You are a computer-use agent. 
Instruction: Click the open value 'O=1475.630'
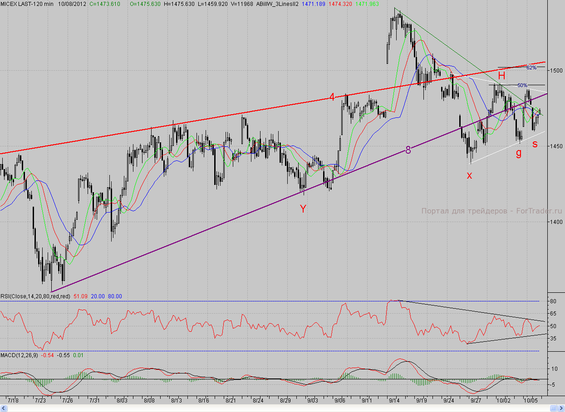[146, 3]
